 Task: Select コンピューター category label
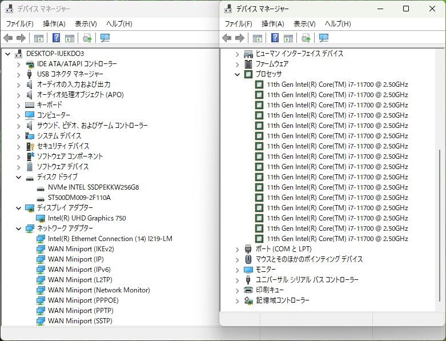click(x=54, y=115)
